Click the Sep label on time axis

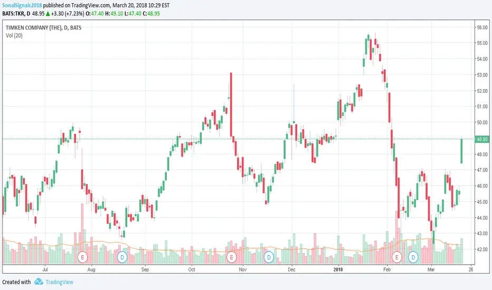tap(145, 269)
